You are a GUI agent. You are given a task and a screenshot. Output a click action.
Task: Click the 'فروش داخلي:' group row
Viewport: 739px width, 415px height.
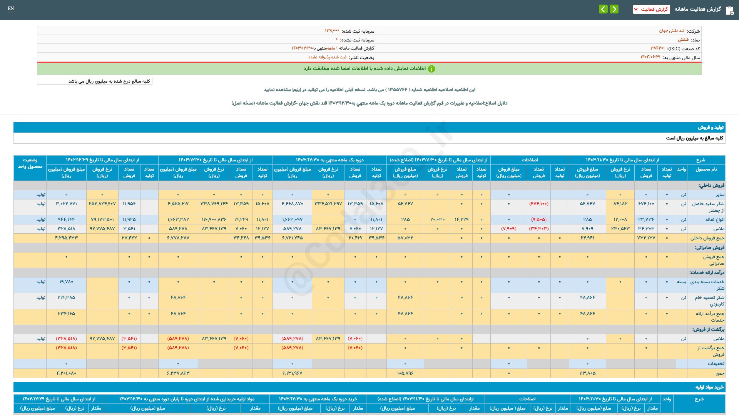point(369,185)
